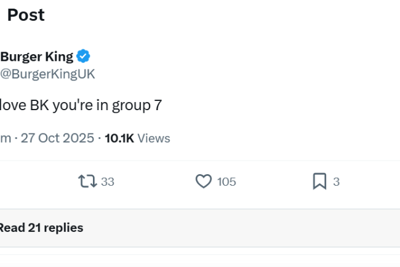
Task: Open the Burger King profile name
Action: coord(37,57)
